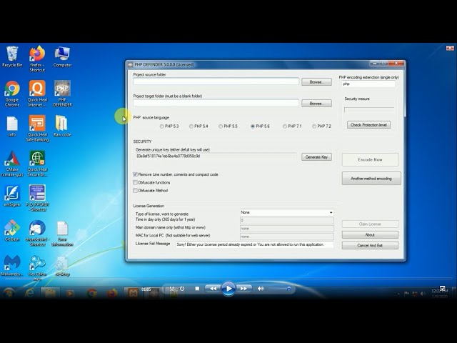Enable the Obfuscate functions checkbox
The image size is (457, 343).
pos(135,183)
